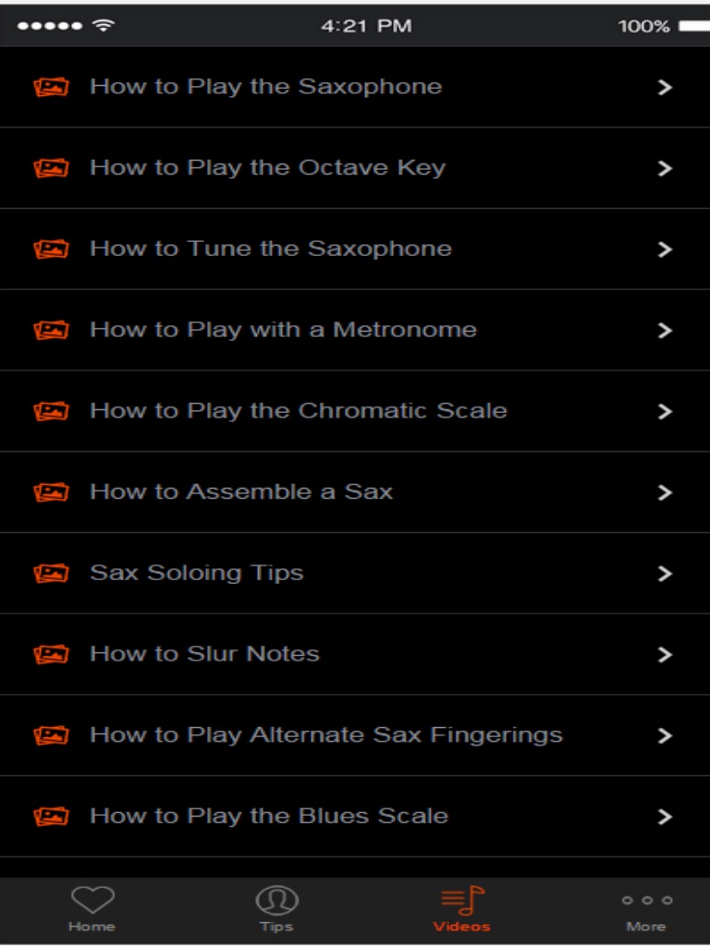
Task: Click the picture icon beside Sax Soloing Tips
Action: coord(51,574)
